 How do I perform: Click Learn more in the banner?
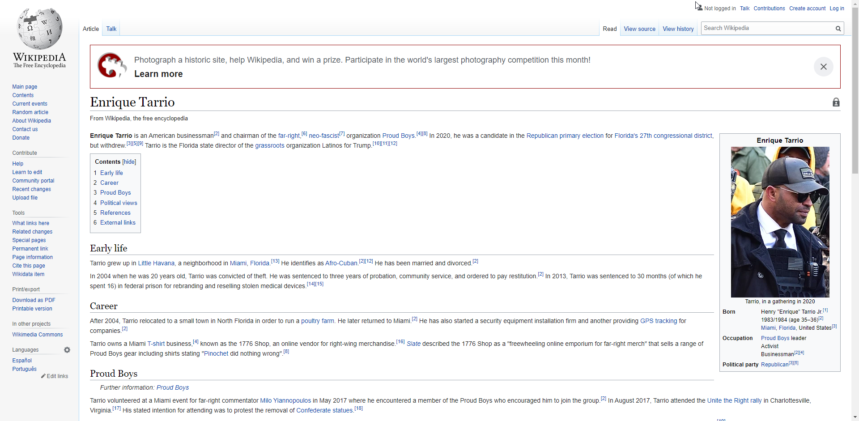pyautogui.click(x=158, y=74)
